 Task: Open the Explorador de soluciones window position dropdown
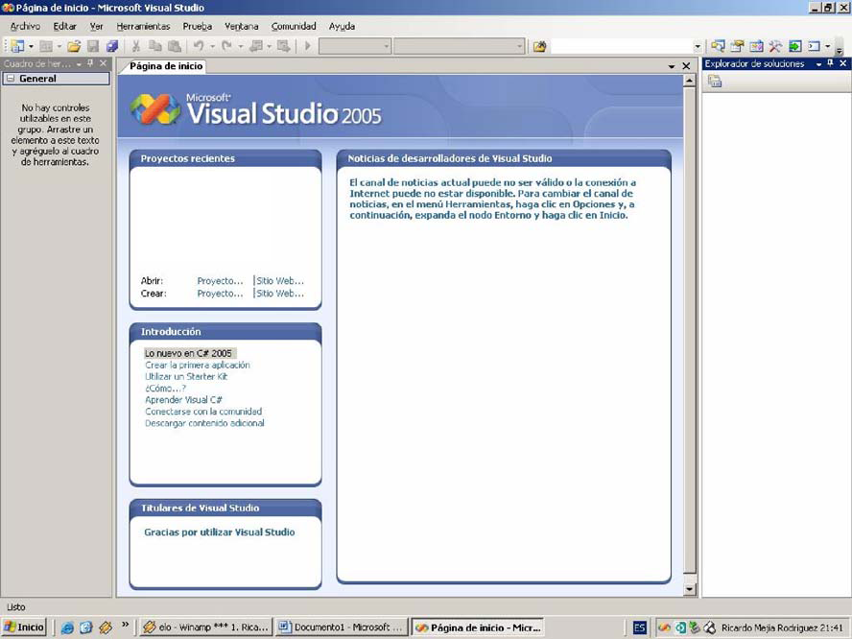coord(818,64)
